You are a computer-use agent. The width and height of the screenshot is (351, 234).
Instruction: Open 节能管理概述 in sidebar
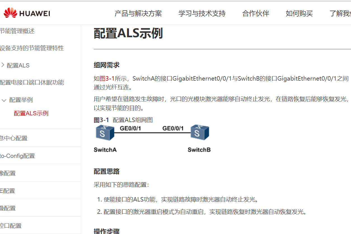coord(17,31)
